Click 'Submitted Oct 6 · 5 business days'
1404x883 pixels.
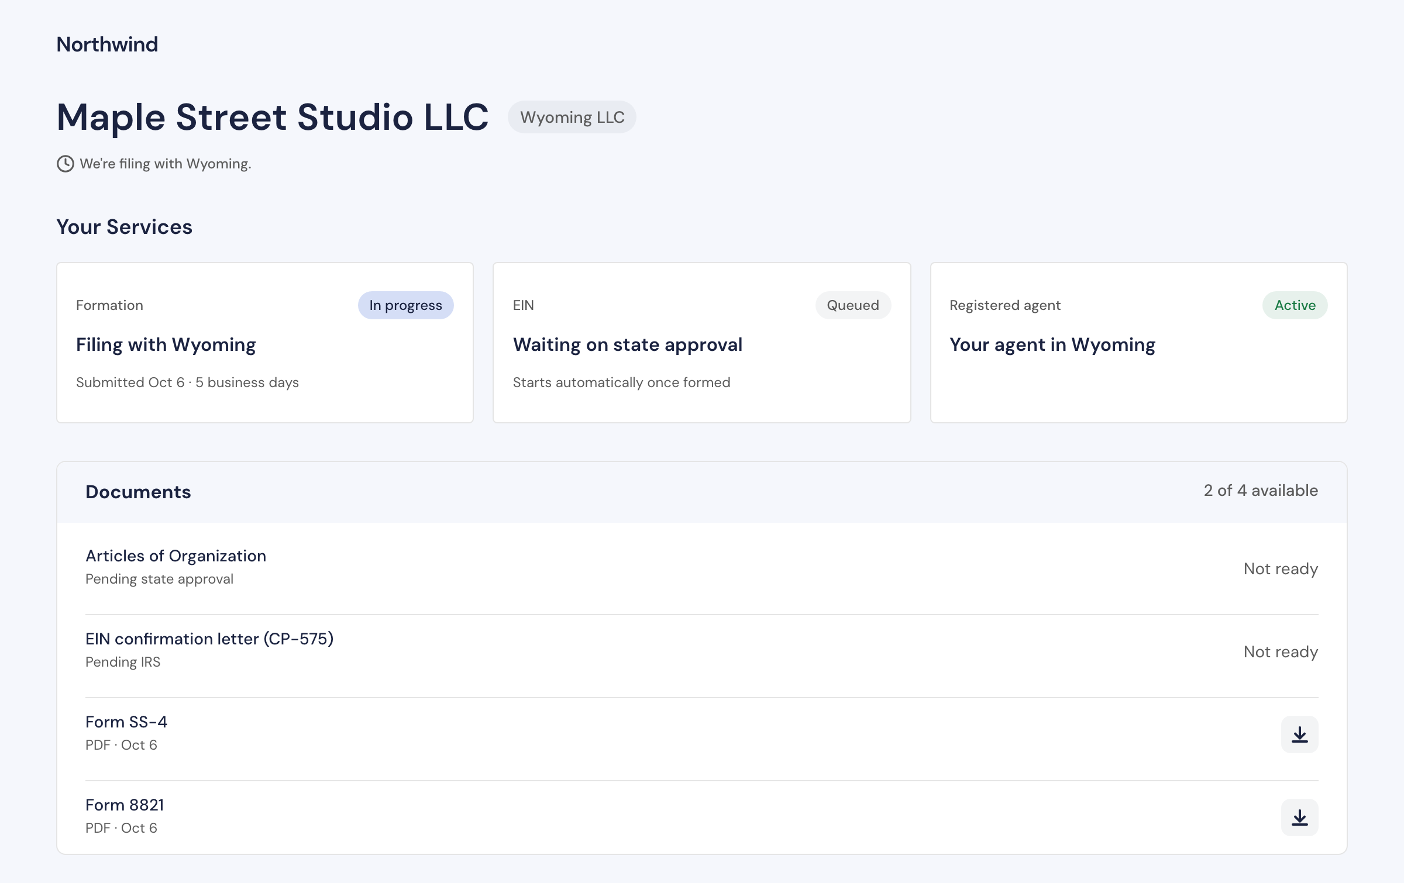click(x=187, y=382)
